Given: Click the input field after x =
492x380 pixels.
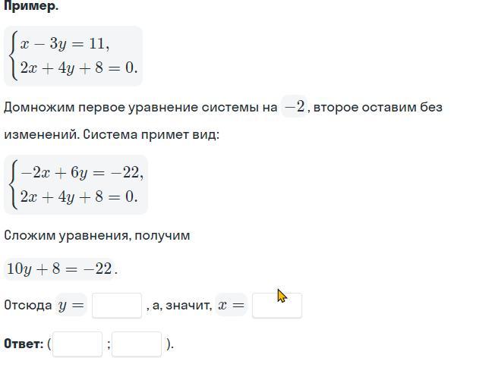Looking at the screenshot, I should [277, 306].
